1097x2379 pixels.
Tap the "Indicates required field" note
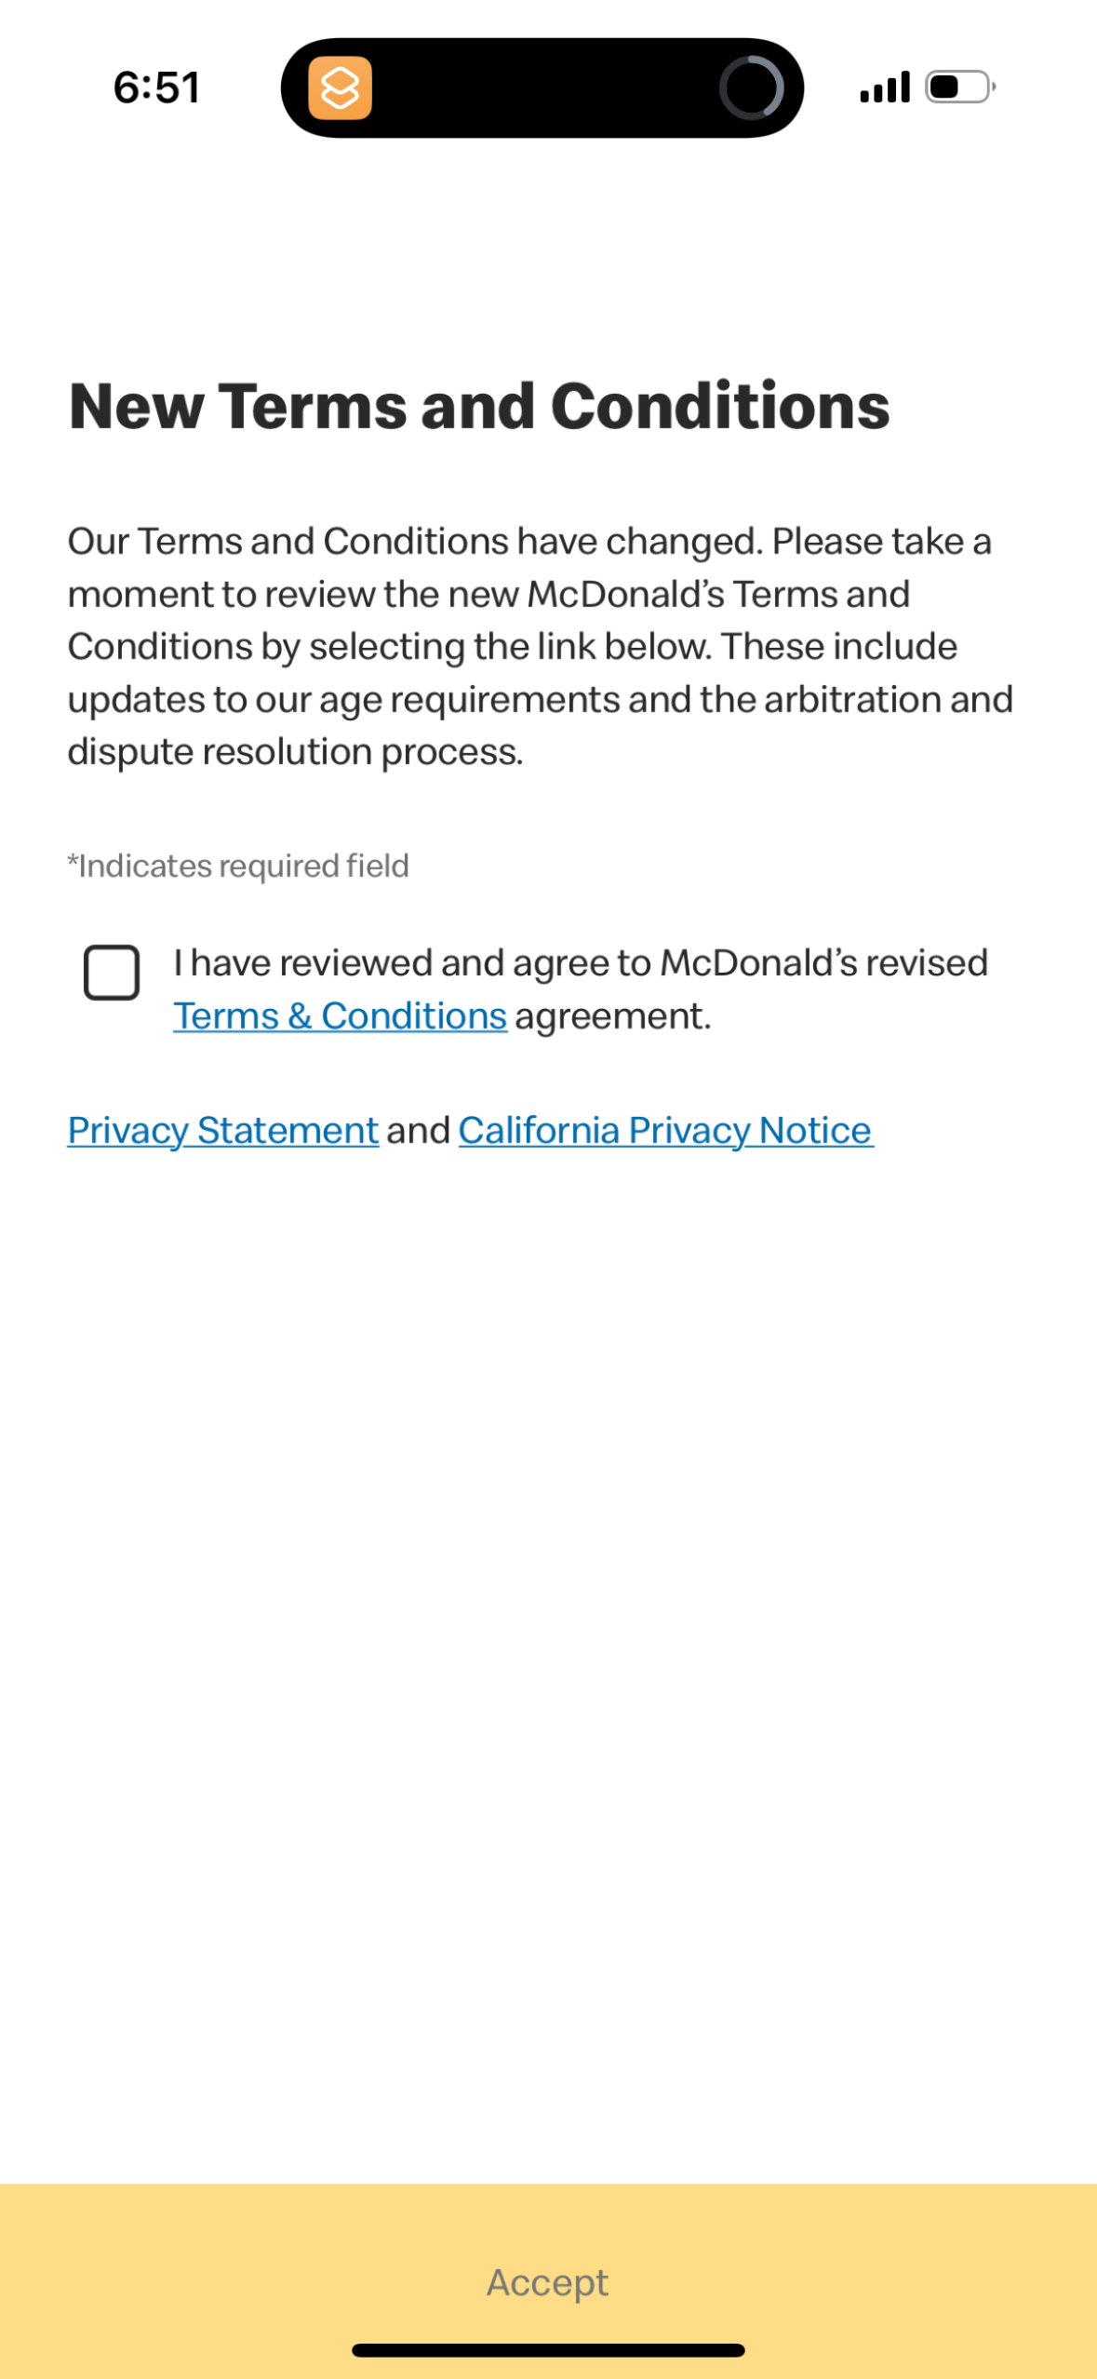pos(238,867)
